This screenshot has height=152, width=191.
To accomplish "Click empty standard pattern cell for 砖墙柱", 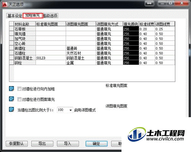I will [51, 48].
